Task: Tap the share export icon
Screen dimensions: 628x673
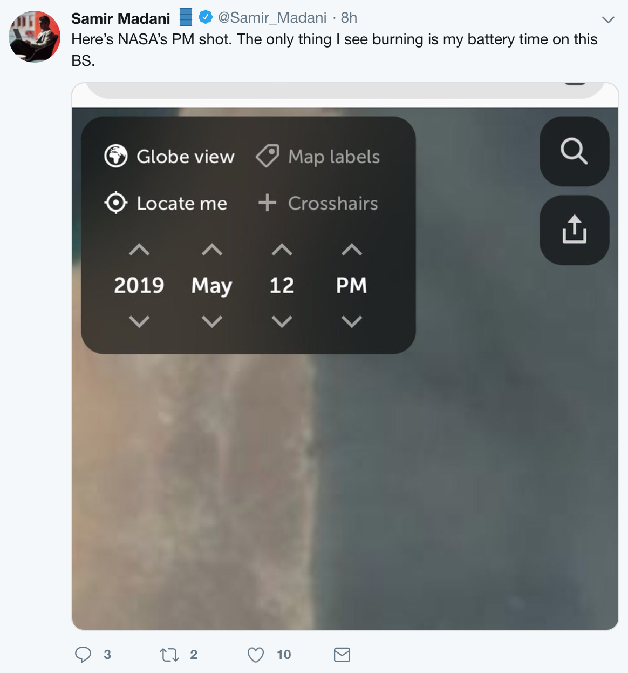Action: point(574,230)
